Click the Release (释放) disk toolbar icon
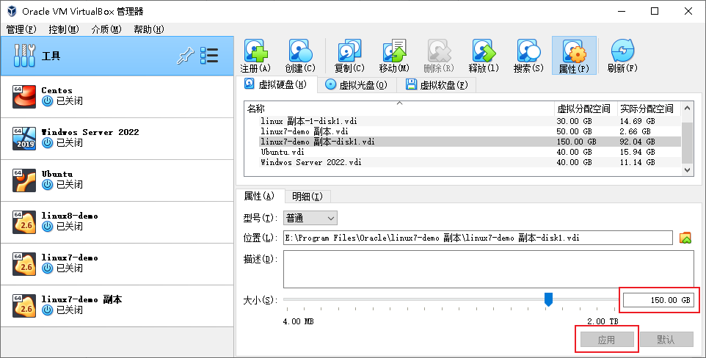 click(484, 56)
